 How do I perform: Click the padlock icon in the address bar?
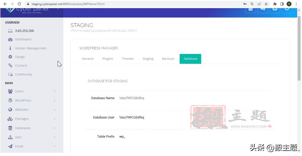pyautogui.click(x=28, y=4)
